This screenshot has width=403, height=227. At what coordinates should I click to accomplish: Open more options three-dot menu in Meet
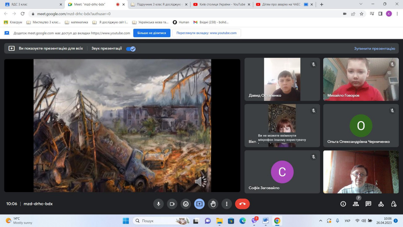click(x=227, y=204)
